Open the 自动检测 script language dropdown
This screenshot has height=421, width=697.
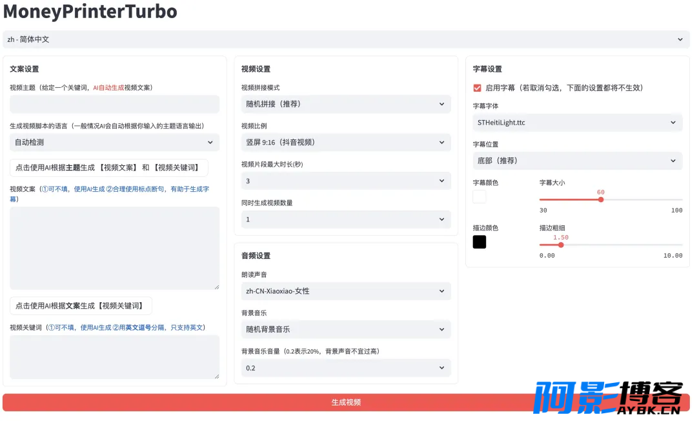tap(114, 142)
